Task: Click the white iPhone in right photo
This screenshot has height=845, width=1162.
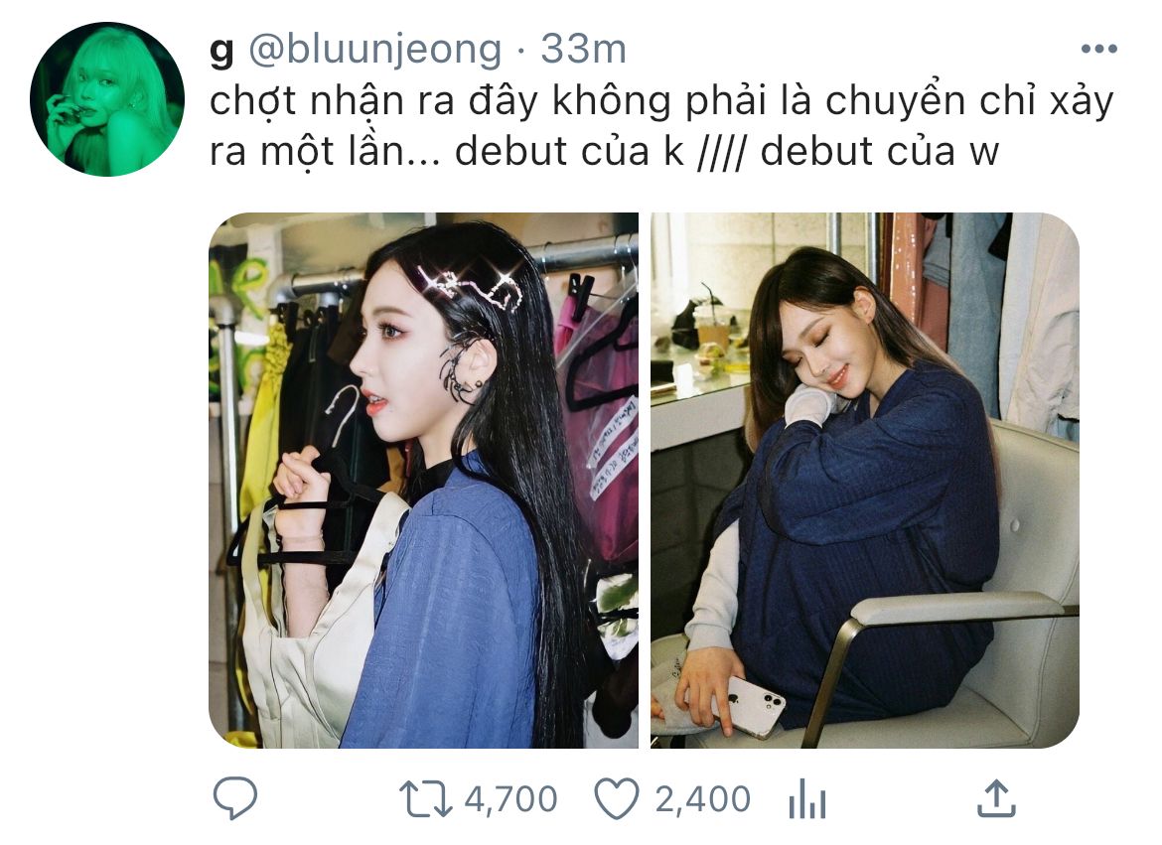Action: [x=750, y=705]
